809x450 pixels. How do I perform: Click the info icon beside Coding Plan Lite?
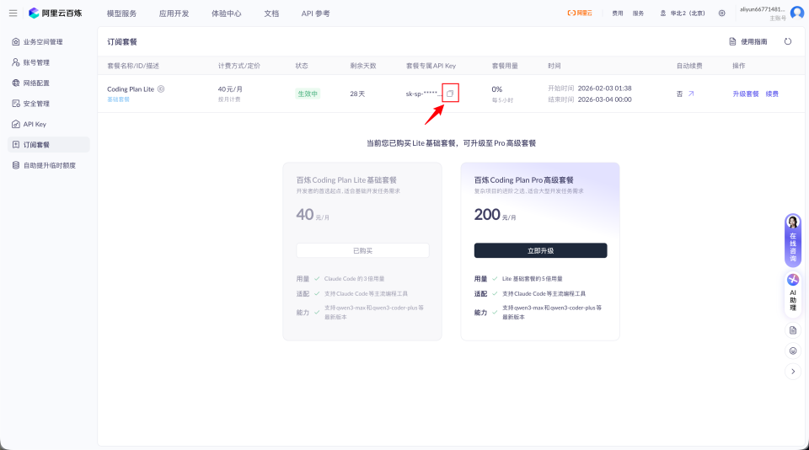[x=161, y=88]
